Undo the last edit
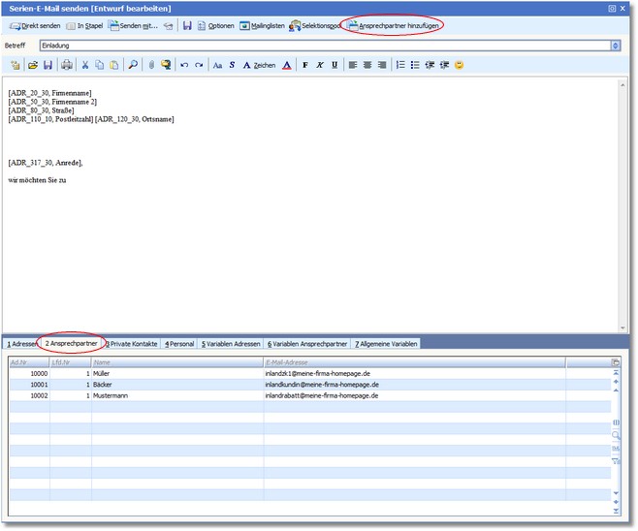The width and height of the screenshot is (638, 531). (x=184, y=65)
